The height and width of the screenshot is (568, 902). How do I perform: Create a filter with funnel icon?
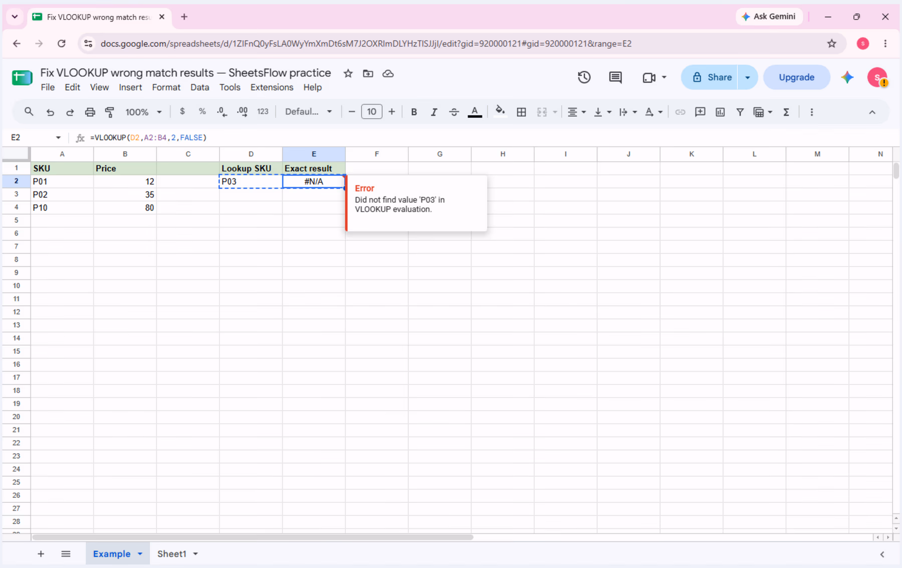[740, 112]
